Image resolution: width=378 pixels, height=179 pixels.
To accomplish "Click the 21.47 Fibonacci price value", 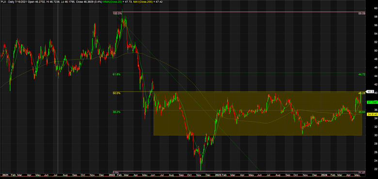I will (362, 173).
